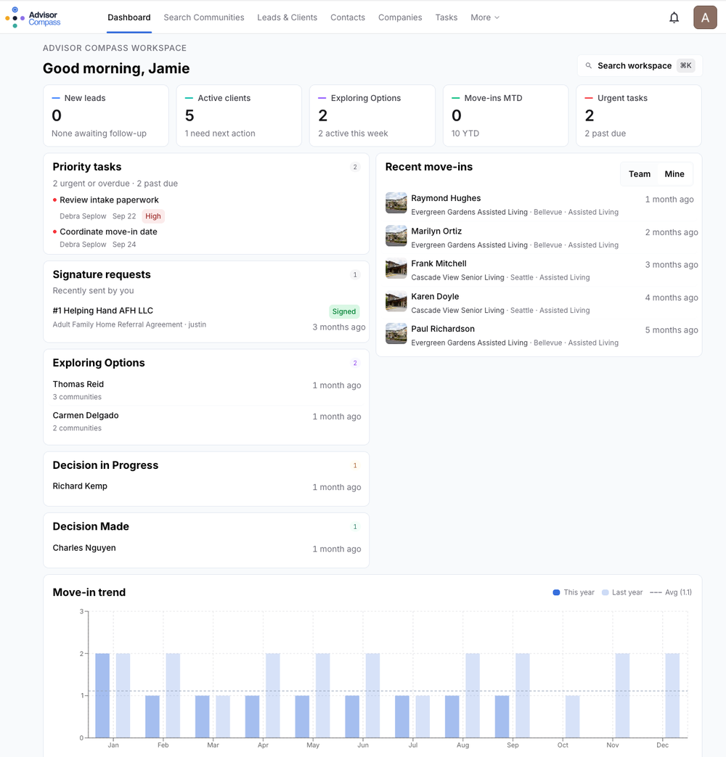726x757 pixels.
Task: Select Paul Richardson move-in name
Action: coord(442,329)
